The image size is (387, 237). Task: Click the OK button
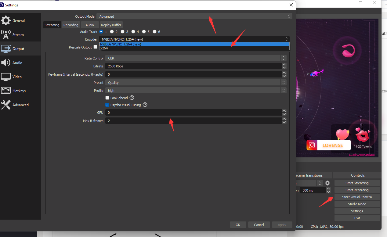coord(238,225)
